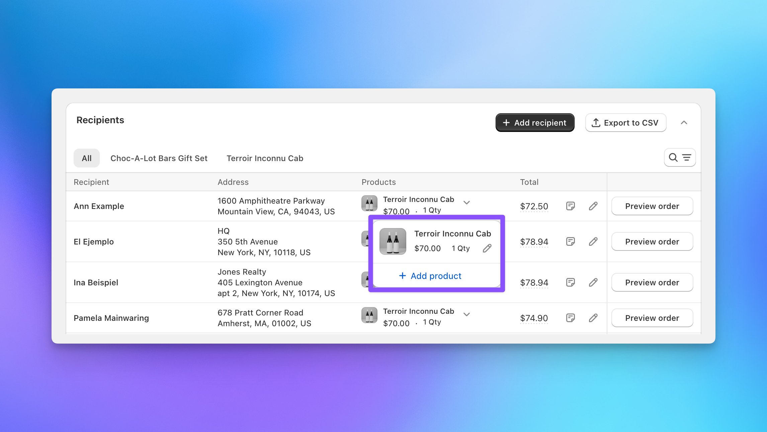Viewport: 767px width, 432px height.
Task: Click El Ejemplo's $78.94 total
Action: (534, 242)
